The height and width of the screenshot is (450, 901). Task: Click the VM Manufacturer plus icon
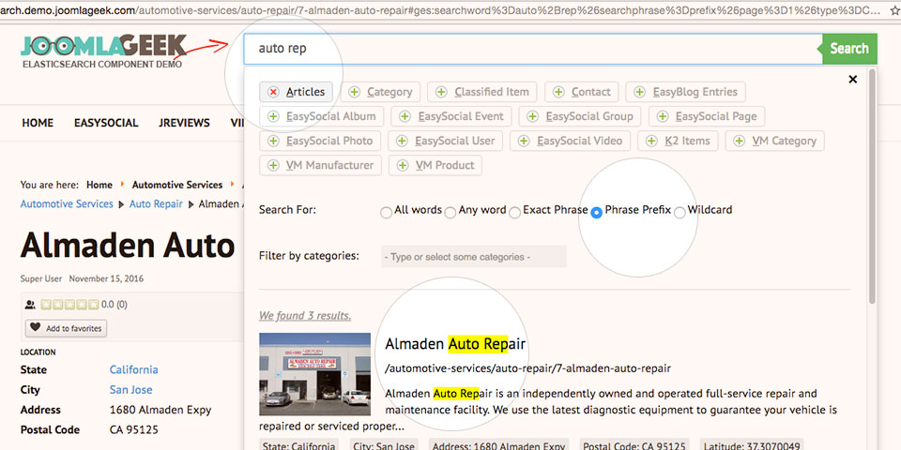pyautogui.click(x=273, y=166)
